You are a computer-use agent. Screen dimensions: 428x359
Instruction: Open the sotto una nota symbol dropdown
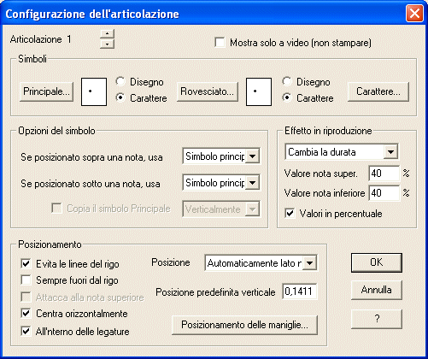click(252, 183)
